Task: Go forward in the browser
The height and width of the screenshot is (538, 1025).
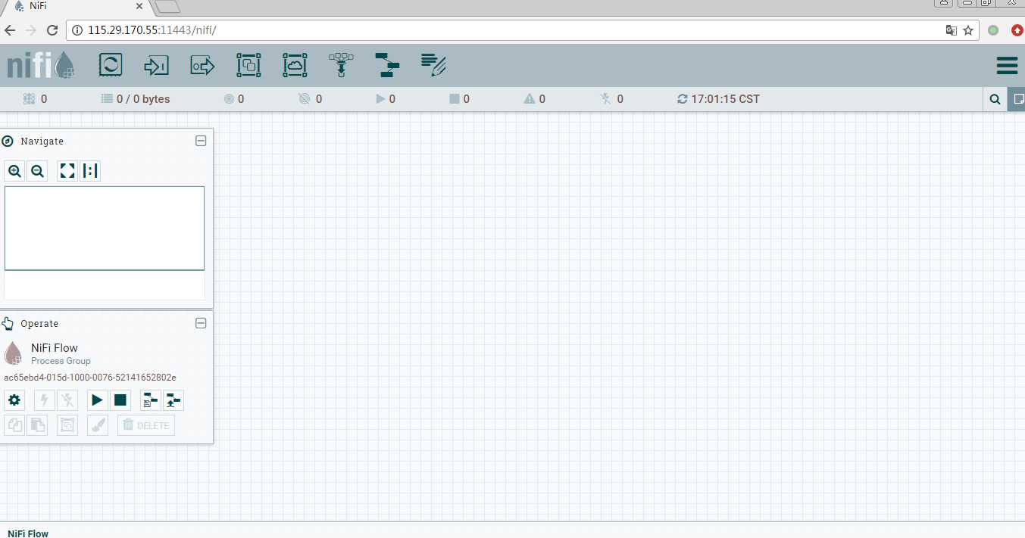Action: point(31,30)
